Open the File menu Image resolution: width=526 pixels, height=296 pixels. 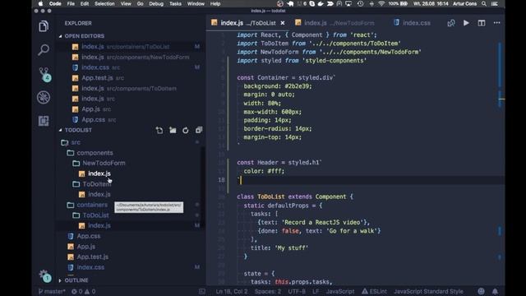pos(71,3)
